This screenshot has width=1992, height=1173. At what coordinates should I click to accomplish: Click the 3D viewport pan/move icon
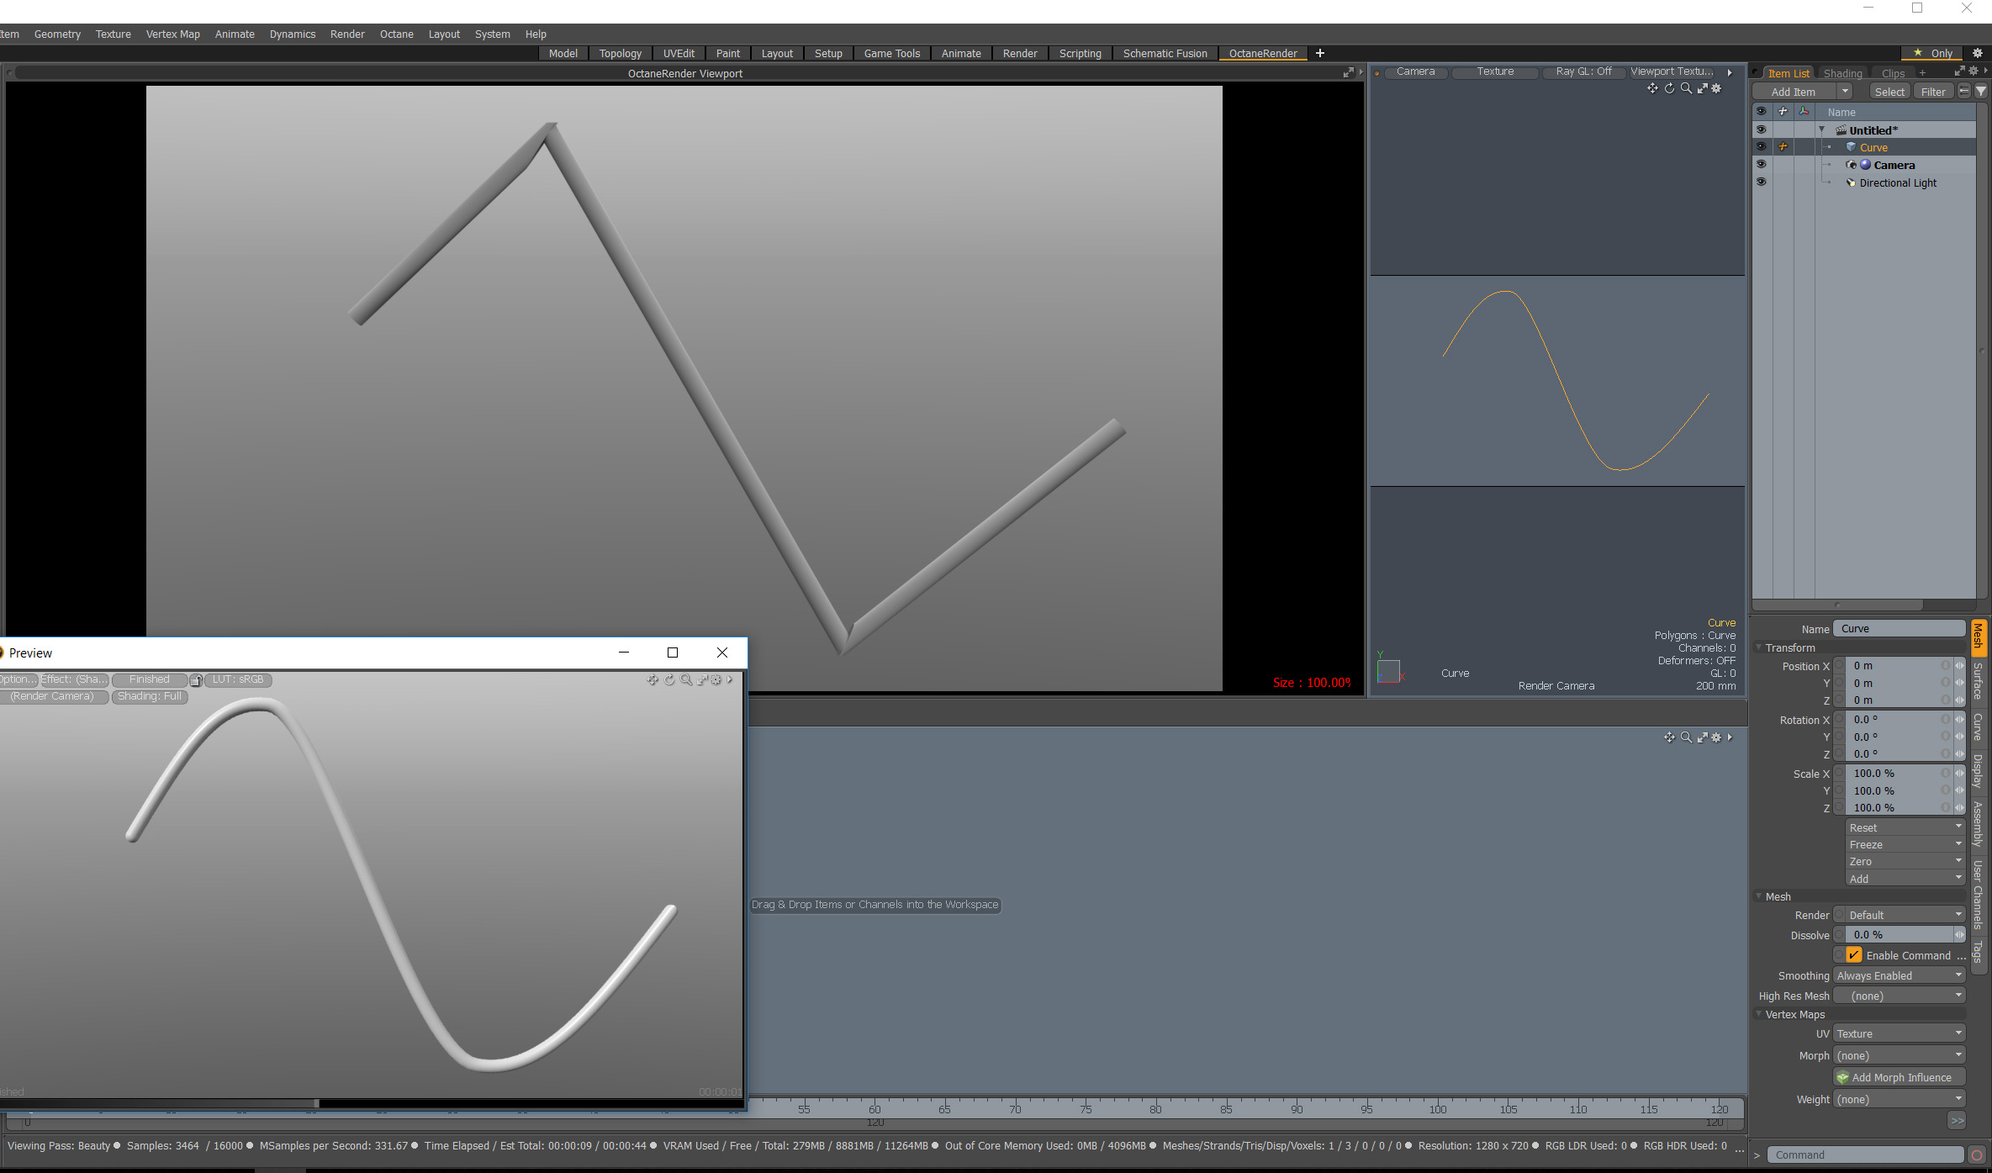1652,88
